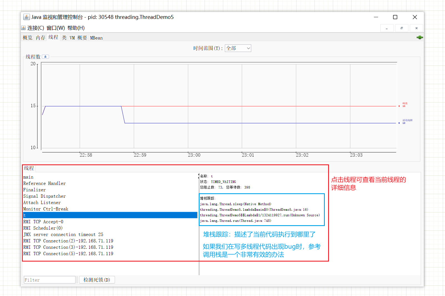Click the 22:58 time axis label
Image resolution: width=445 pixels, height=296 pixels.
pos(86,155)
